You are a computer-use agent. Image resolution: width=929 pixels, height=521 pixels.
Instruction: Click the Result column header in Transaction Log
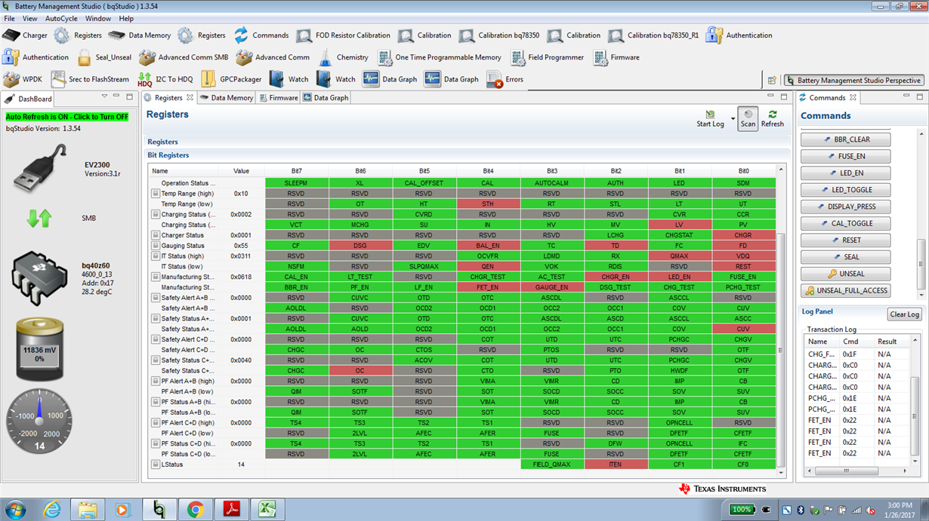point(887,342)
